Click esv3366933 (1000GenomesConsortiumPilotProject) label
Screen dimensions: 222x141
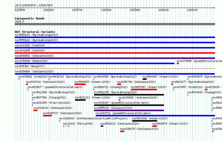pos(94,118)
